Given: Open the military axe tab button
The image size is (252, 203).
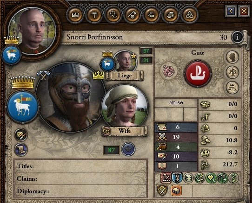Looking at the screenshot, I should tap(133, 15).
